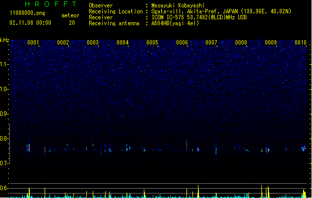Click the 1.0 frequency axis label
The width and height of the screenshot is (312, 198).
4,89
